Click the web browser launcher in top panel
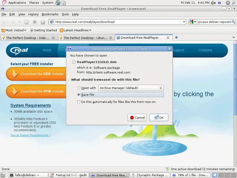The height and width of the screenshot is (178, 237). (58, 3)
